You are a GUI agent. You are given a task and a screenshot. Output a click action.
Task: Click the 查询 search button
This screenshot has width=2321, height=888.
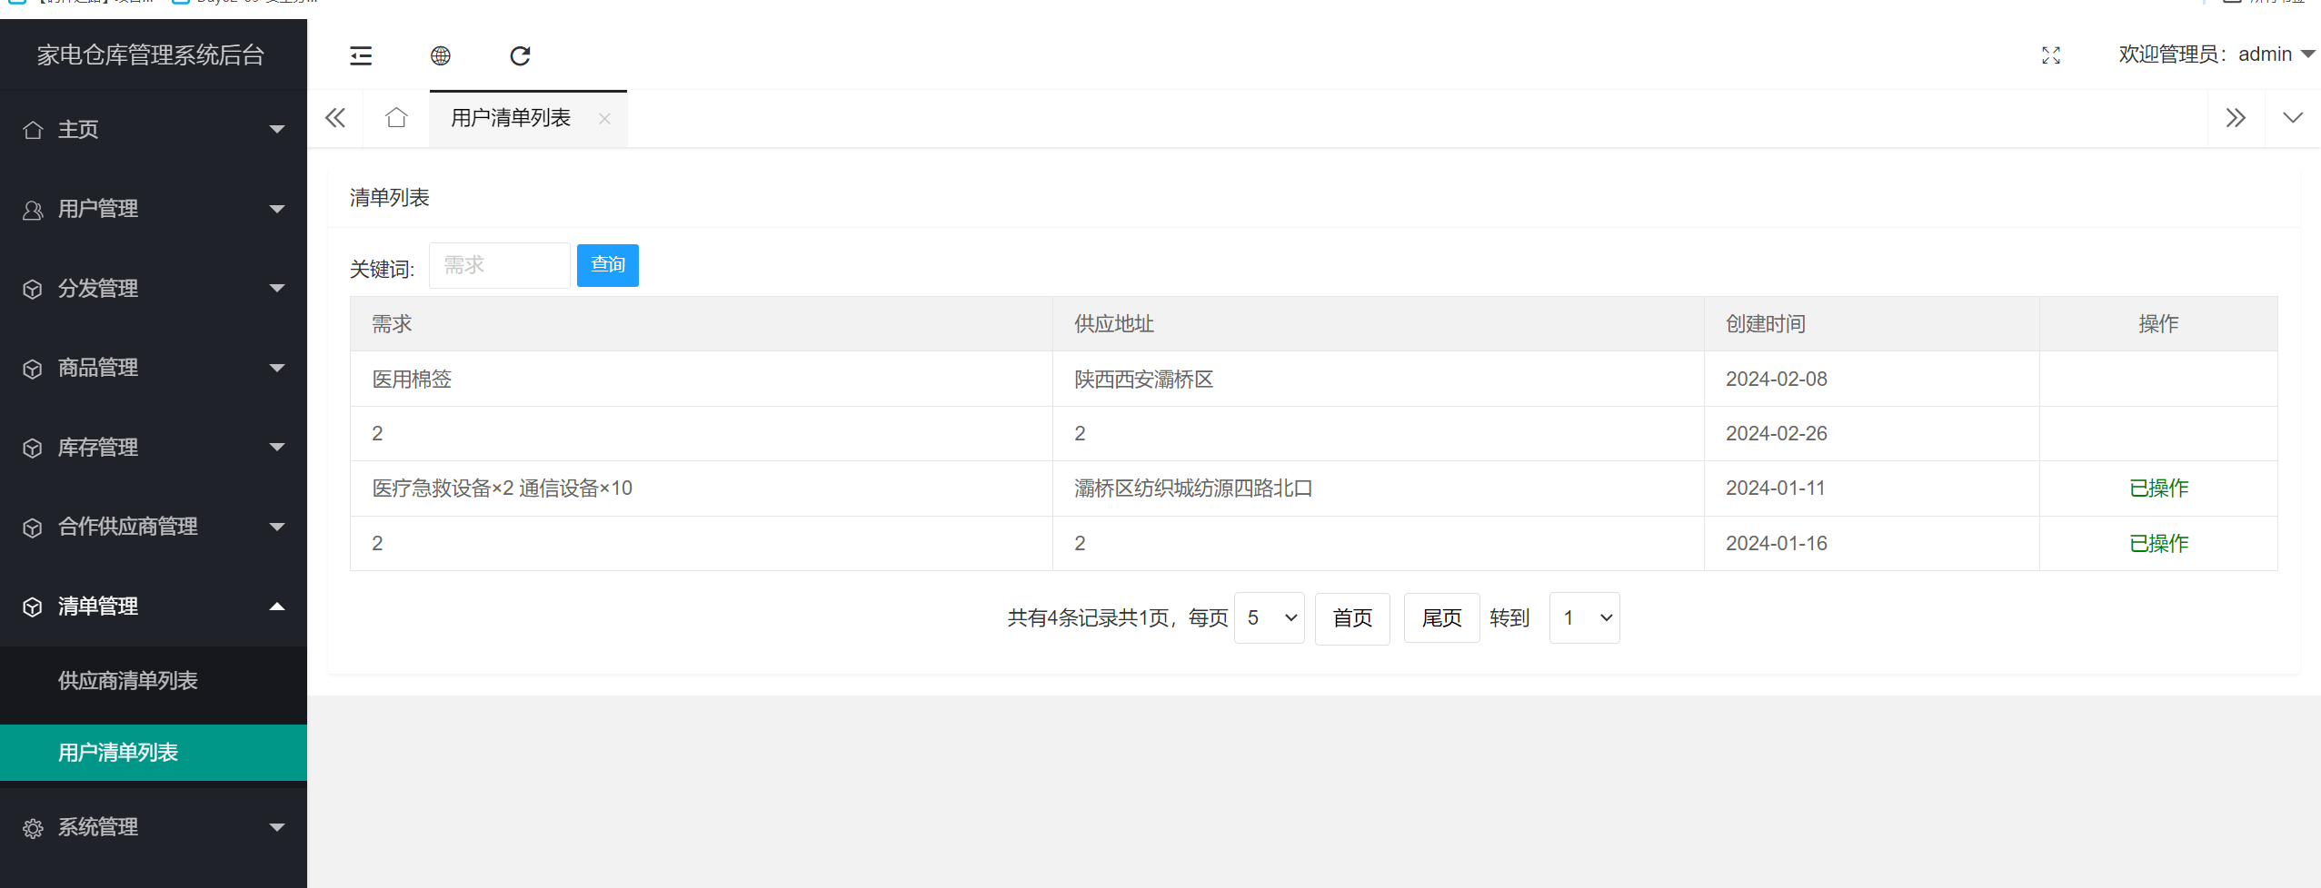pyautogui.click(x=606, y=265)
